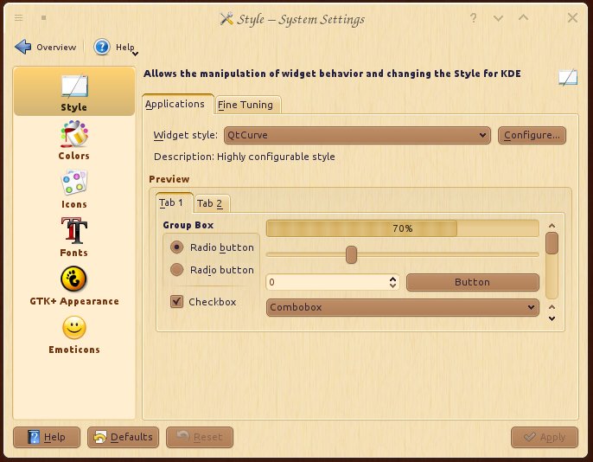This screenshot has width=593, height=462.
Task: Open the Fonts settings module
Action: pos(74,237)
